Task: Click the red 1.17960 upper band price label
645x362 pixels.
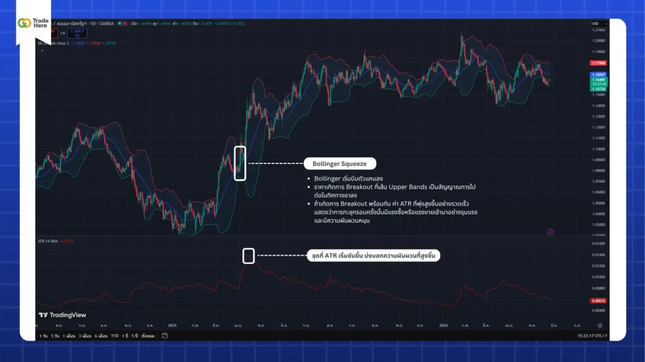Action: point(598,63)
